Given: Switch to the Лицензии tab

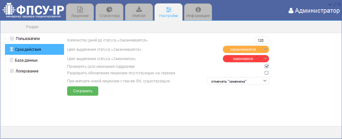Looking at the screenshot, I should click(x=80, y=12).
